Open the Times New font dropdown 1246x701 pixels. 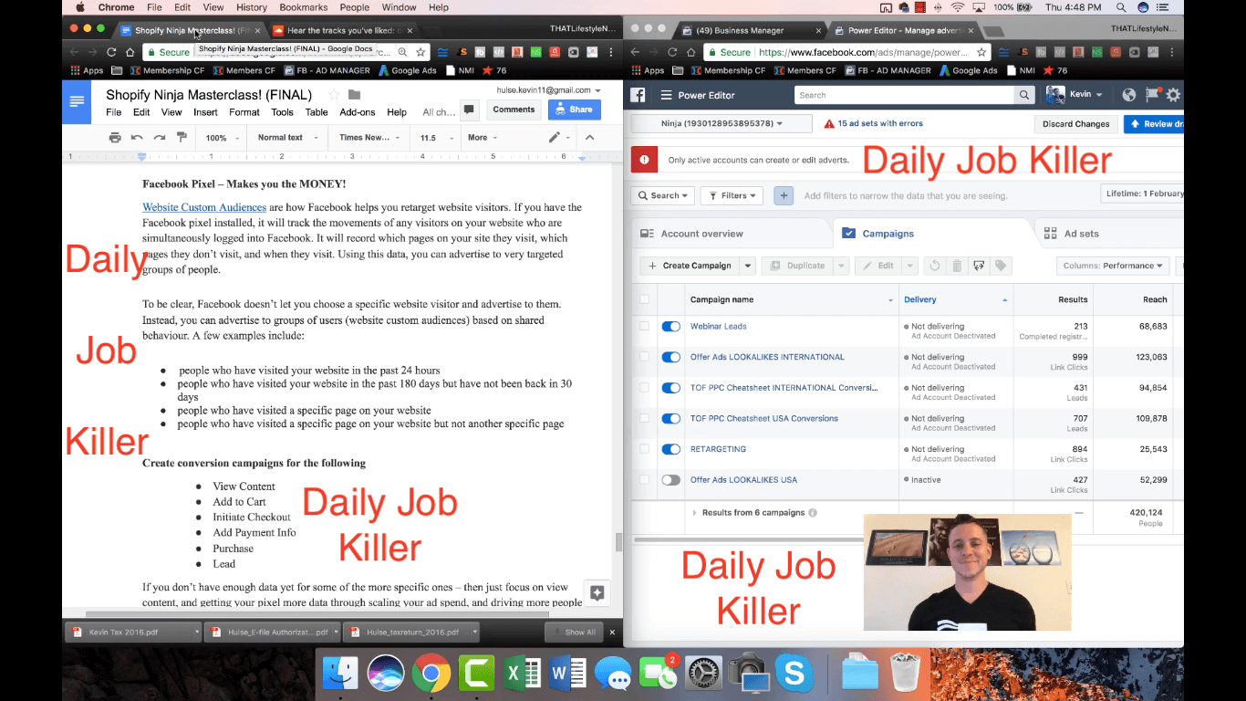(x=369, y=138)
